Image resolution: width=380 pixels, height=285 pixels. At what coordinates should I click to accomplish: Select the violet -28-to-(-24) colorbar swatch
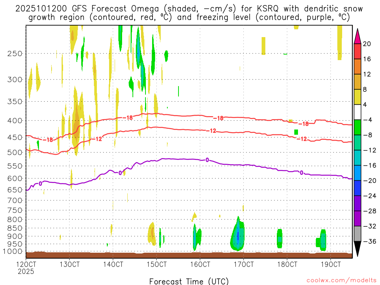pyautogui.click(x=357, y=203)
